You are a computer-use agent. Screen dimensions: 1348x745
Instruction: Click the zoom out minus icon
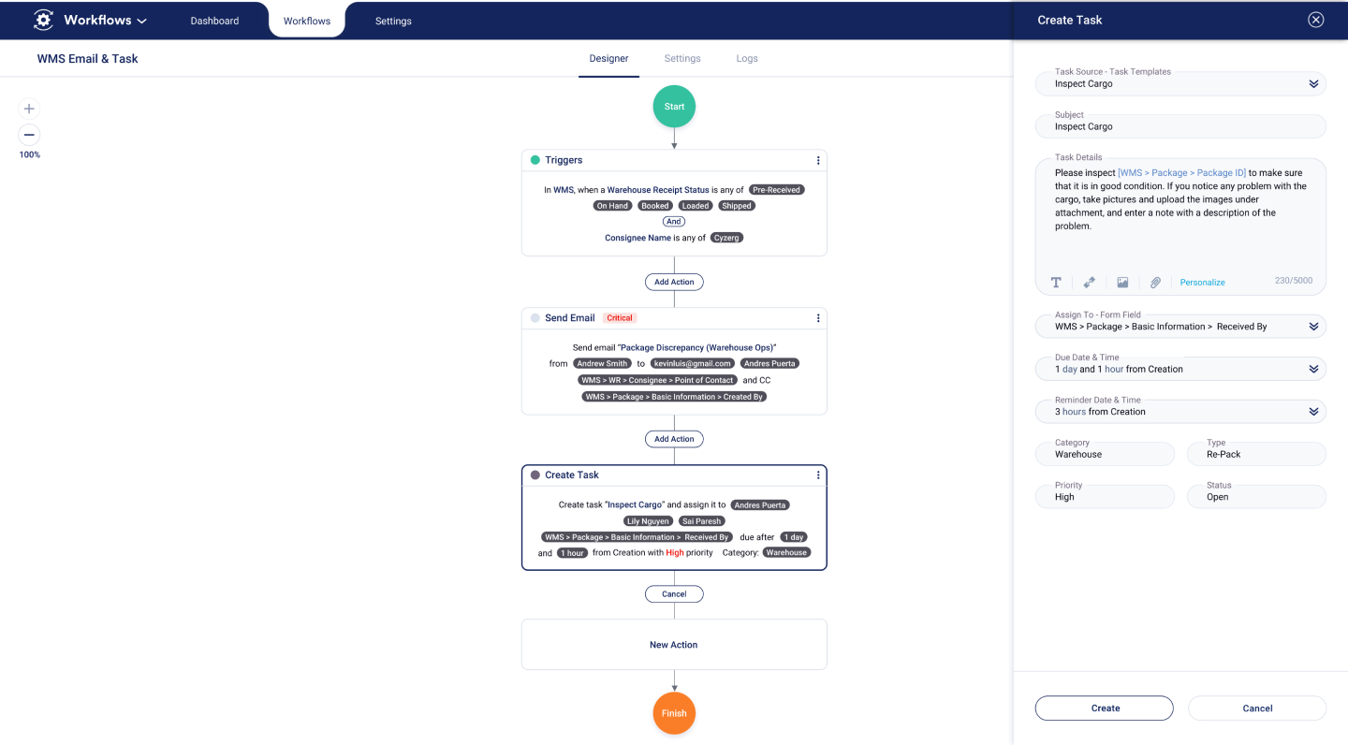point(29,135)
